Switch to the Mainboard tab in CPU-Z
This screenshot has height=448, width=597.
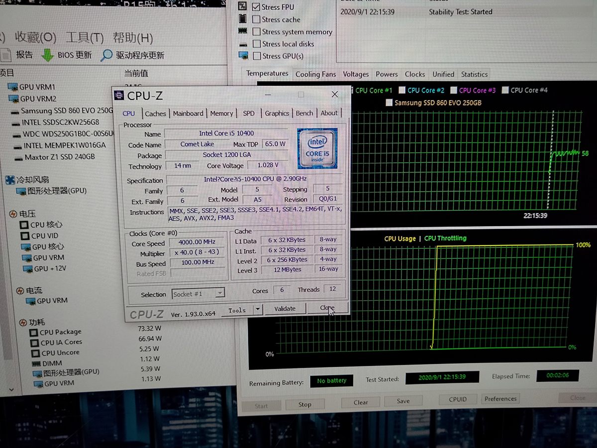(188, 113)
